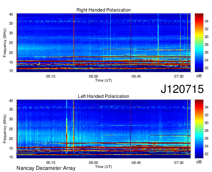Click the 34 dB label on upper colorbar

pos(206,21)
